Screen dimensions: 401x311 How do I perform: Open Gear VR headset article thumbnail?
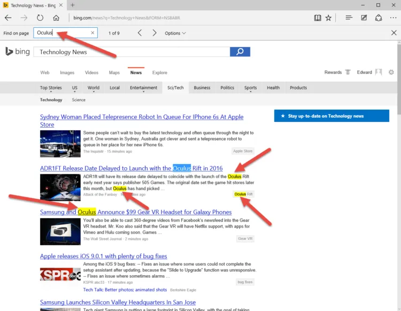[60, 231]
